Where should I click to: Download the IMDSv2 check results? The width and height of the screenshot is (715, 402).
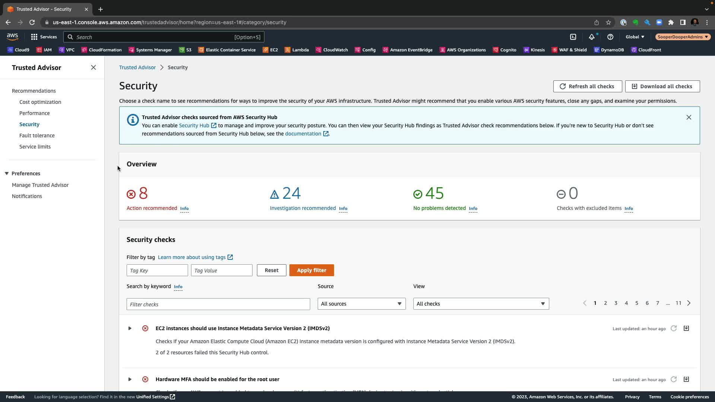click(x=686, y=328)
